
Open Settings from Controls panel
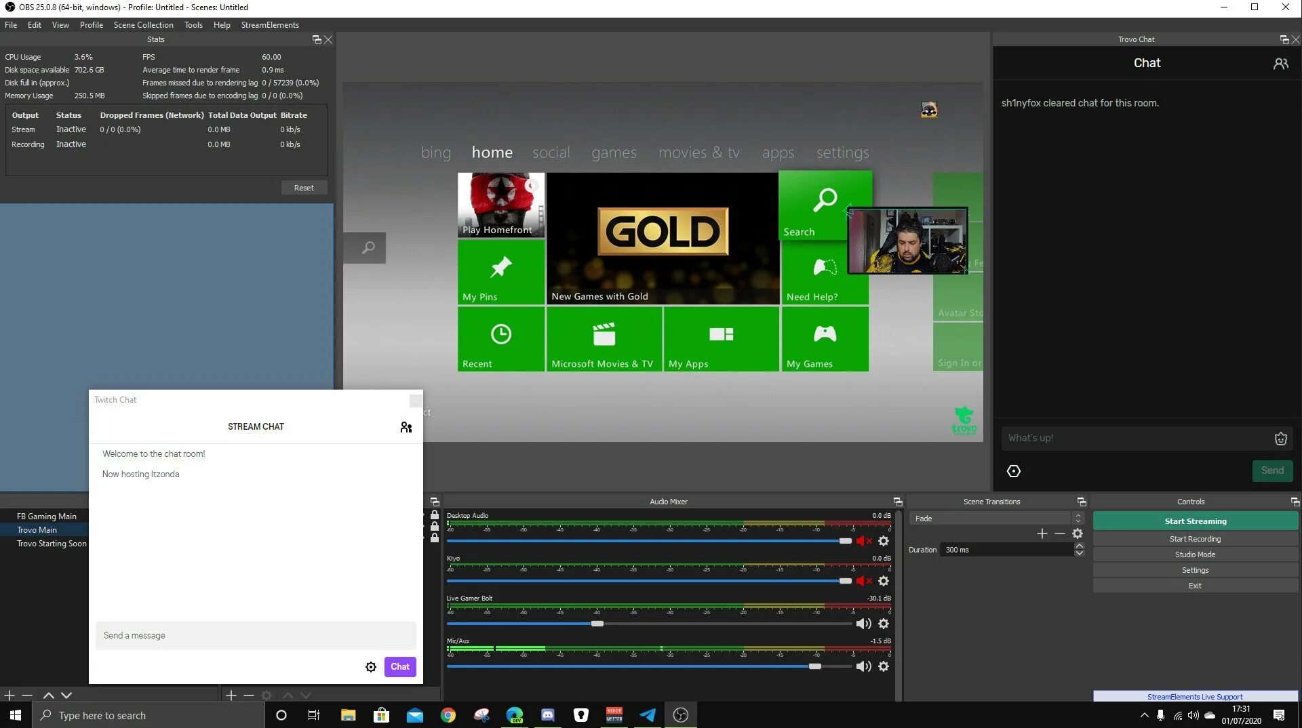pos(1195,570)
